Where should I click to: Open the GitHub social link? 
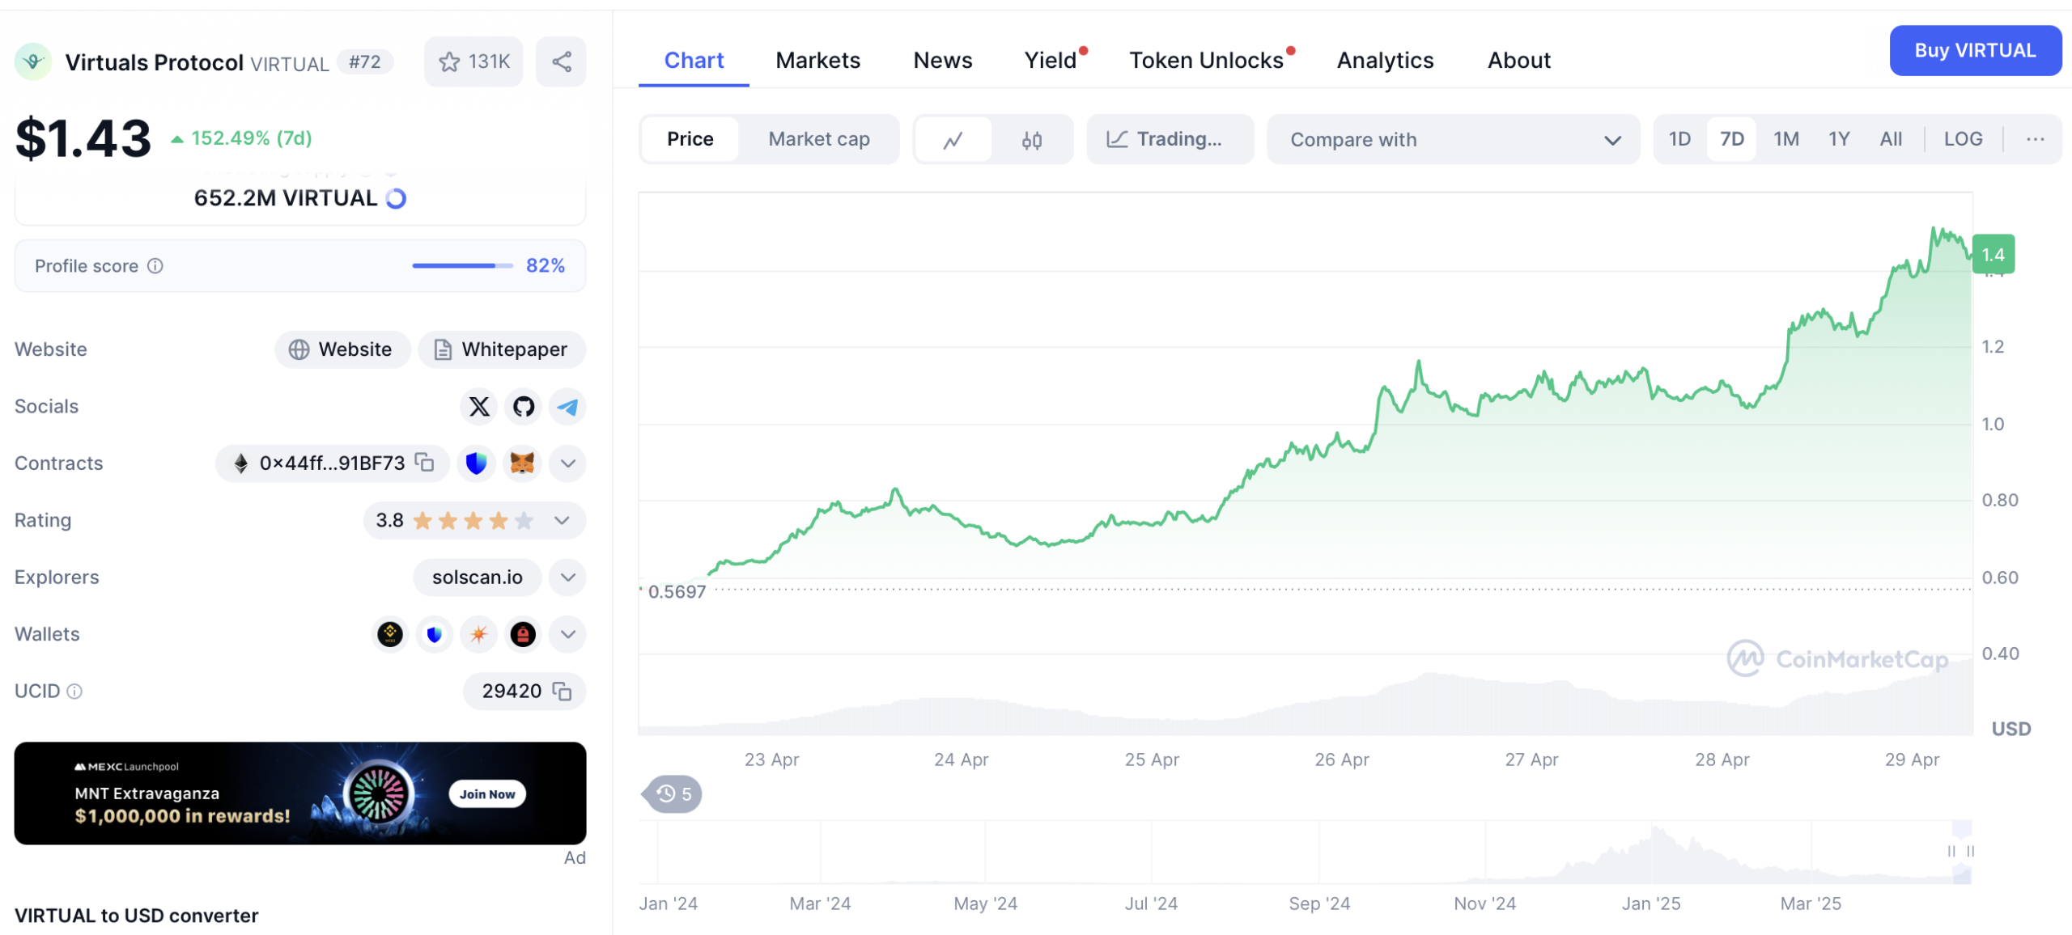[x=524, y=406]
